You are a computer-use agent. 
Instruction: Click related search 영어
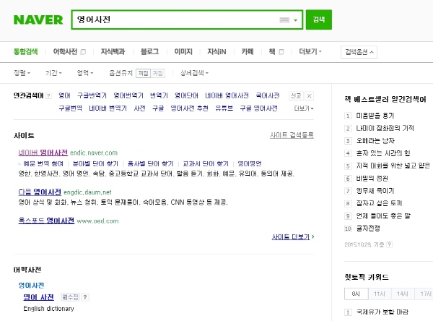click(x=64, y=95)
